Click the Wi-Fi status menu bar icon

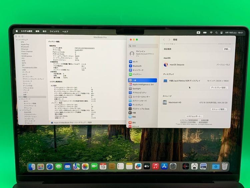[211, 33]
